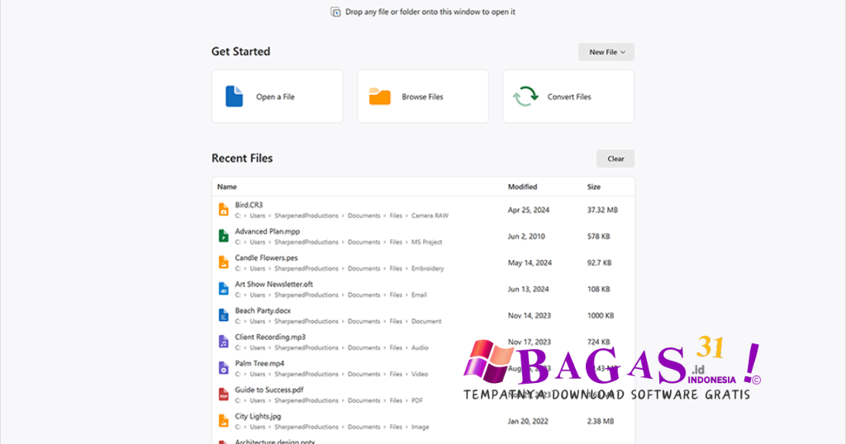The height and width of the screenshot is (444, 846).
Task: Click the 37.32 MB size value
Action: 602,210
